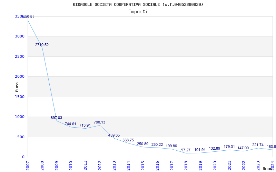Click the 101.94 data label
This screenshot has height=172, width=276.
pos(200,150)
